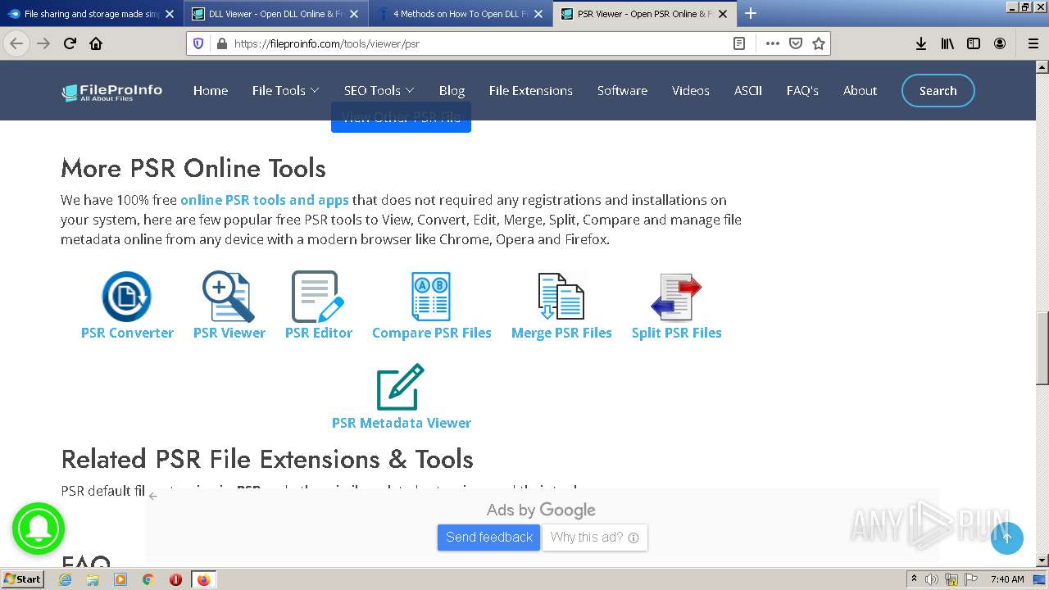Go back with the browser back arrow
Screen dimensions: 1049x590
tap(16, 43)
